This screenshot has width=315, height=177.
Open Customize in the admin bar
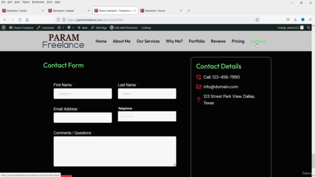[45, 28]
